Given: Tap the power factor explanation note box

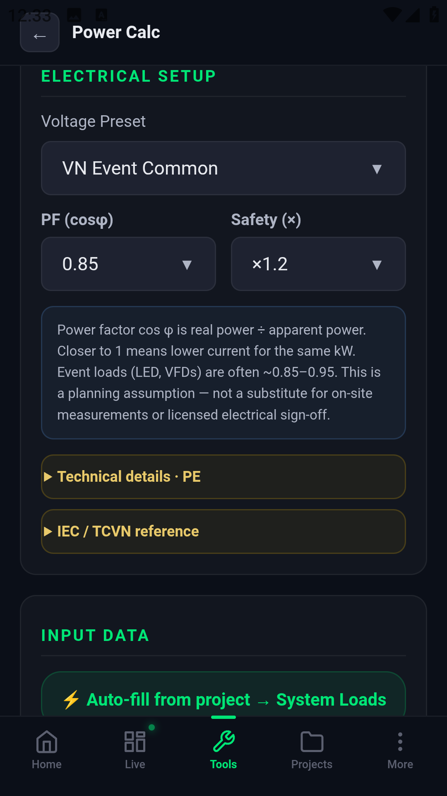Looking at the screenshot, I should tap(223, 372).
